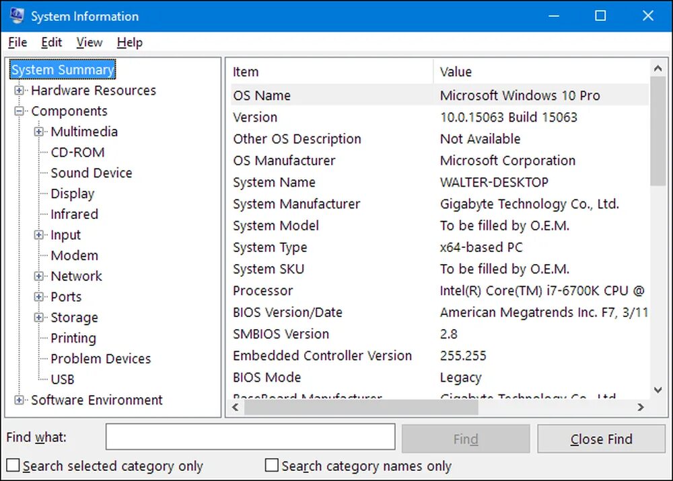The image size is (673, 481).
Task: Expand the Multimedia node
Action: (38, 132)
